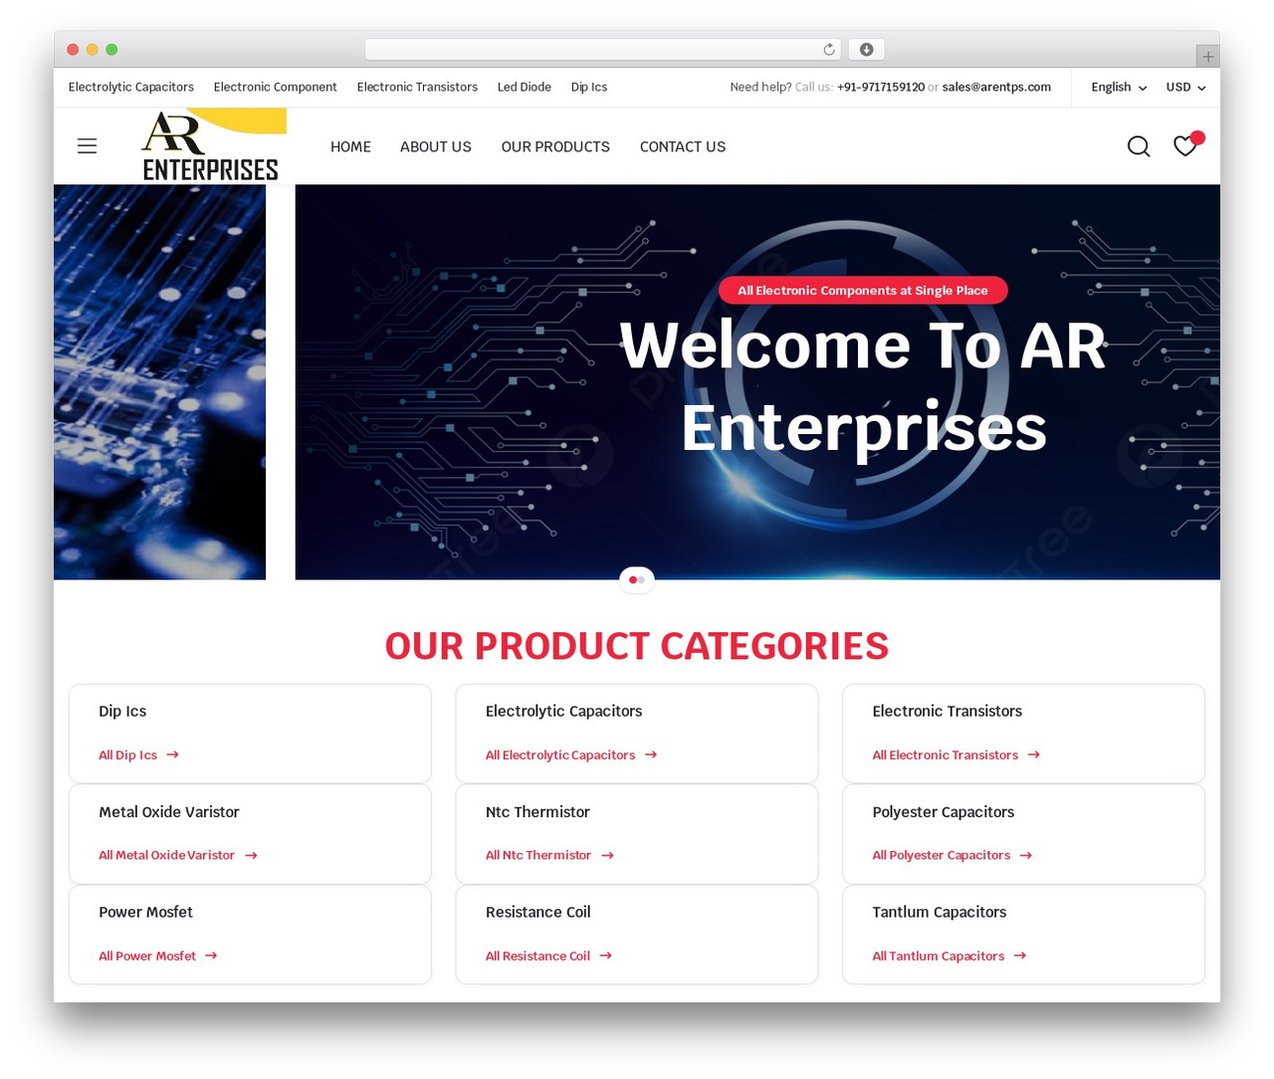
Task: Click the Dip Ics top bar link
Action: pos(589,88)
